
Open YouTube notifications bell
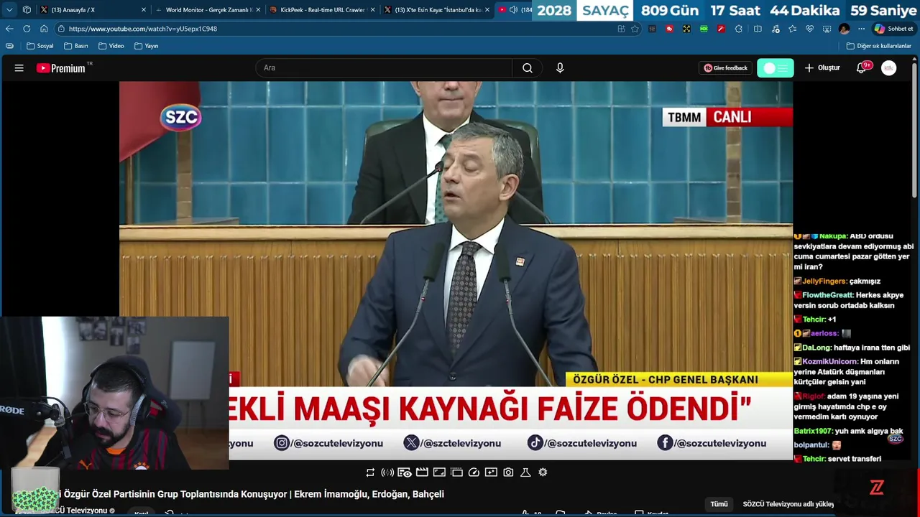tap(862, 68)
